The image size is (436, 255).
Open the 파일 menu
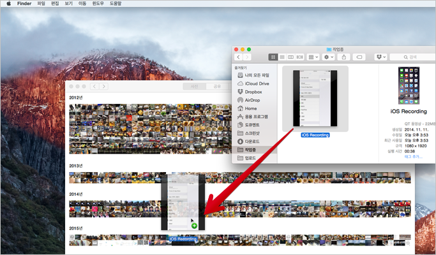(x=41, y=4)
